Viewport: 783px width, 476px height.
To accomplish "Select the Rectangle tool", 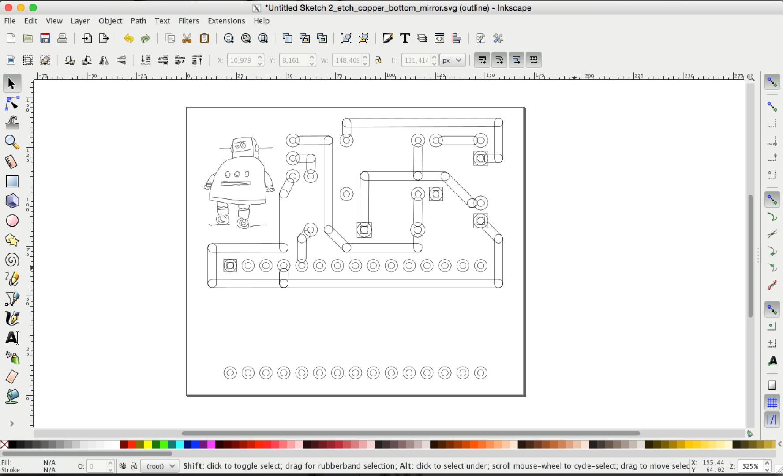I will coord(12,181).
